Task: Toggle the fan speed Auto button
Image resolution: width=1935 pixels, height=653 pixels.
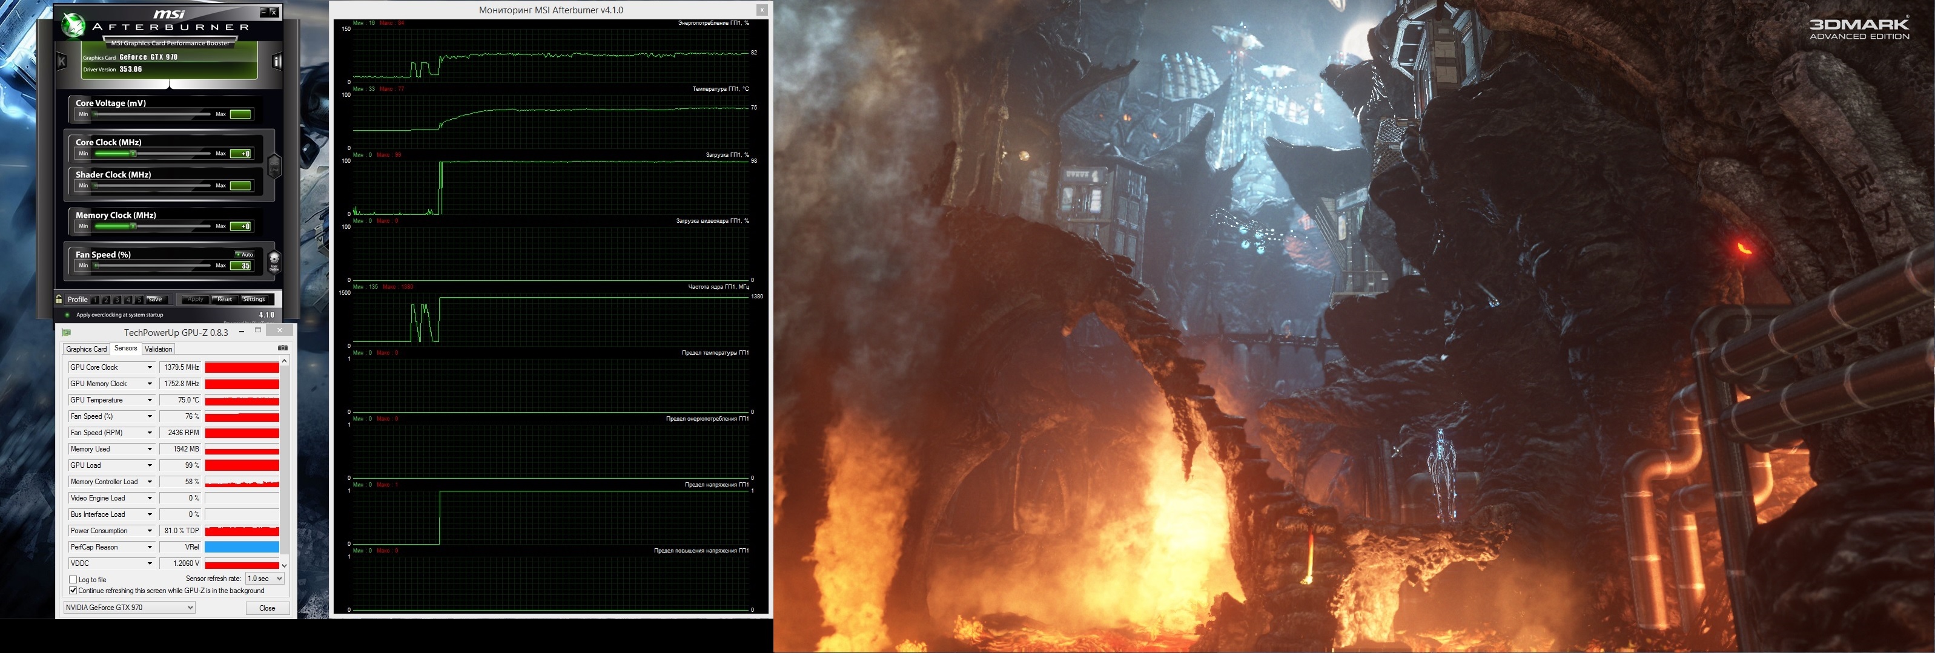Action: [x=244, y=254]
